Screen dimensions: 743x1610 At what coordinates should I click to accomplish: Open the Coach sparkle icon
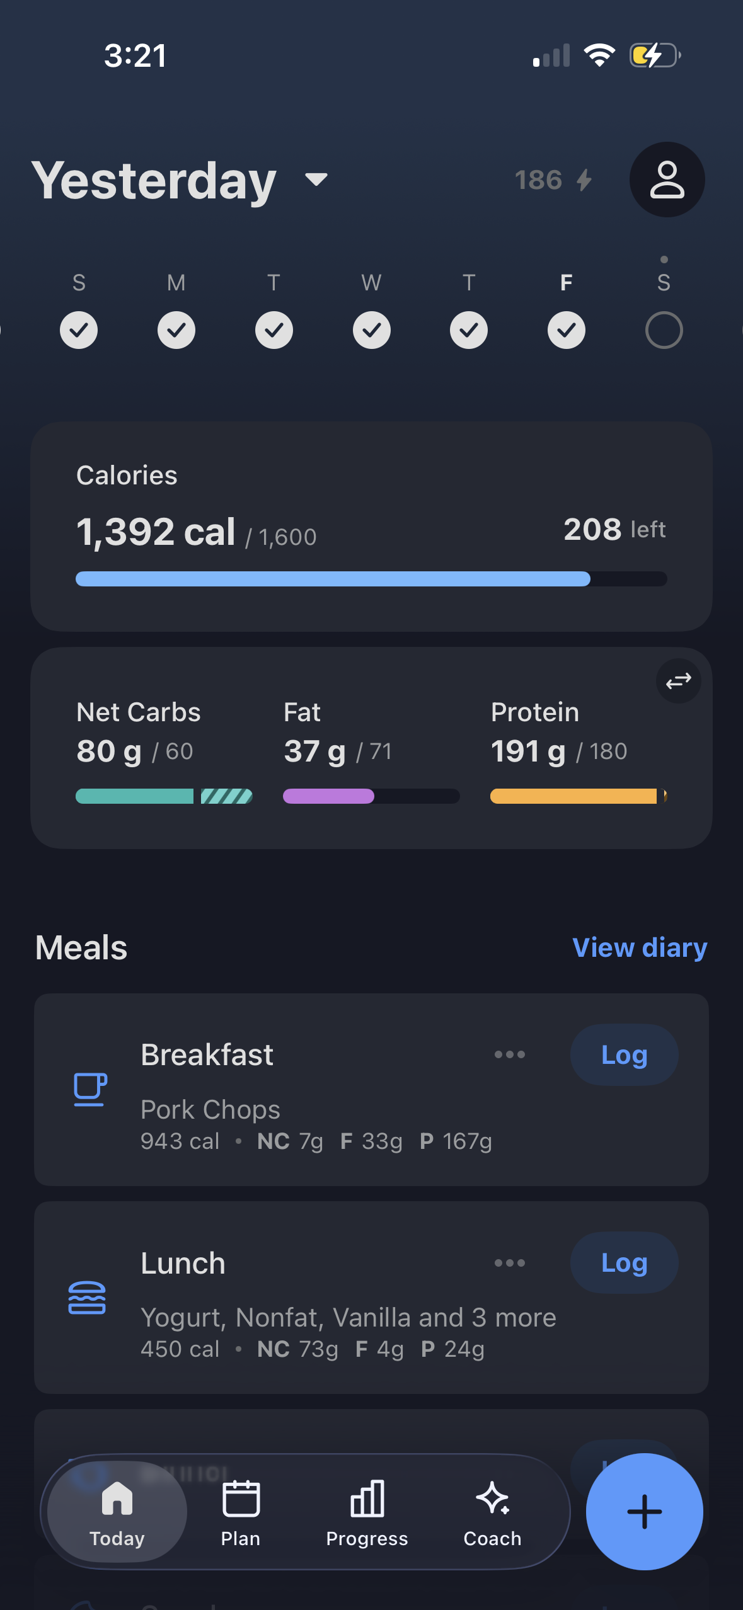tap(493, 1498)
